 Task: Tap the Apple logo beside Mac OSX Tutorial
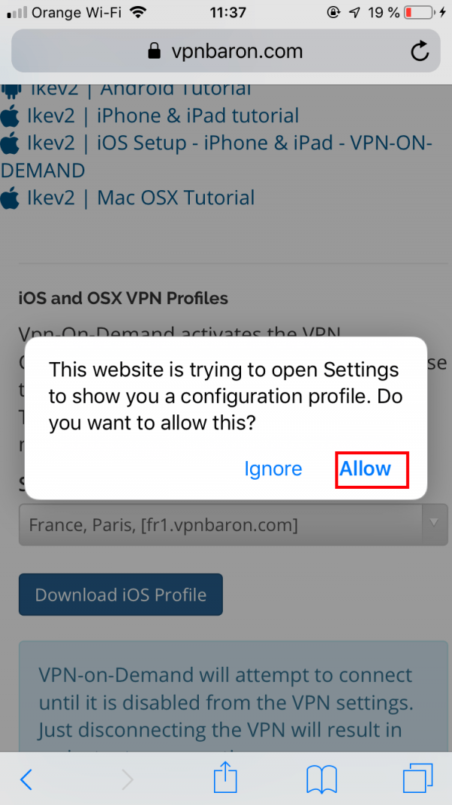[10, 198]
